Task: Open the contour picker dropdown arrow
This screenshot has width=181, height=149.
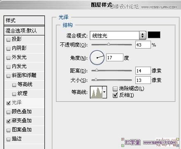Action: tap(104, 92)
